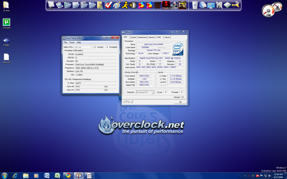Viewport: 287px width, 179px height.
Task: Click the Core Temp taskbar button
Action: (79, 175)
